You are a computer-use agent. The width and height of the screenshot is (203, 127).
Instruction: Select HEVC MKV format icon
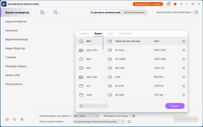click(x=81, y=77)
